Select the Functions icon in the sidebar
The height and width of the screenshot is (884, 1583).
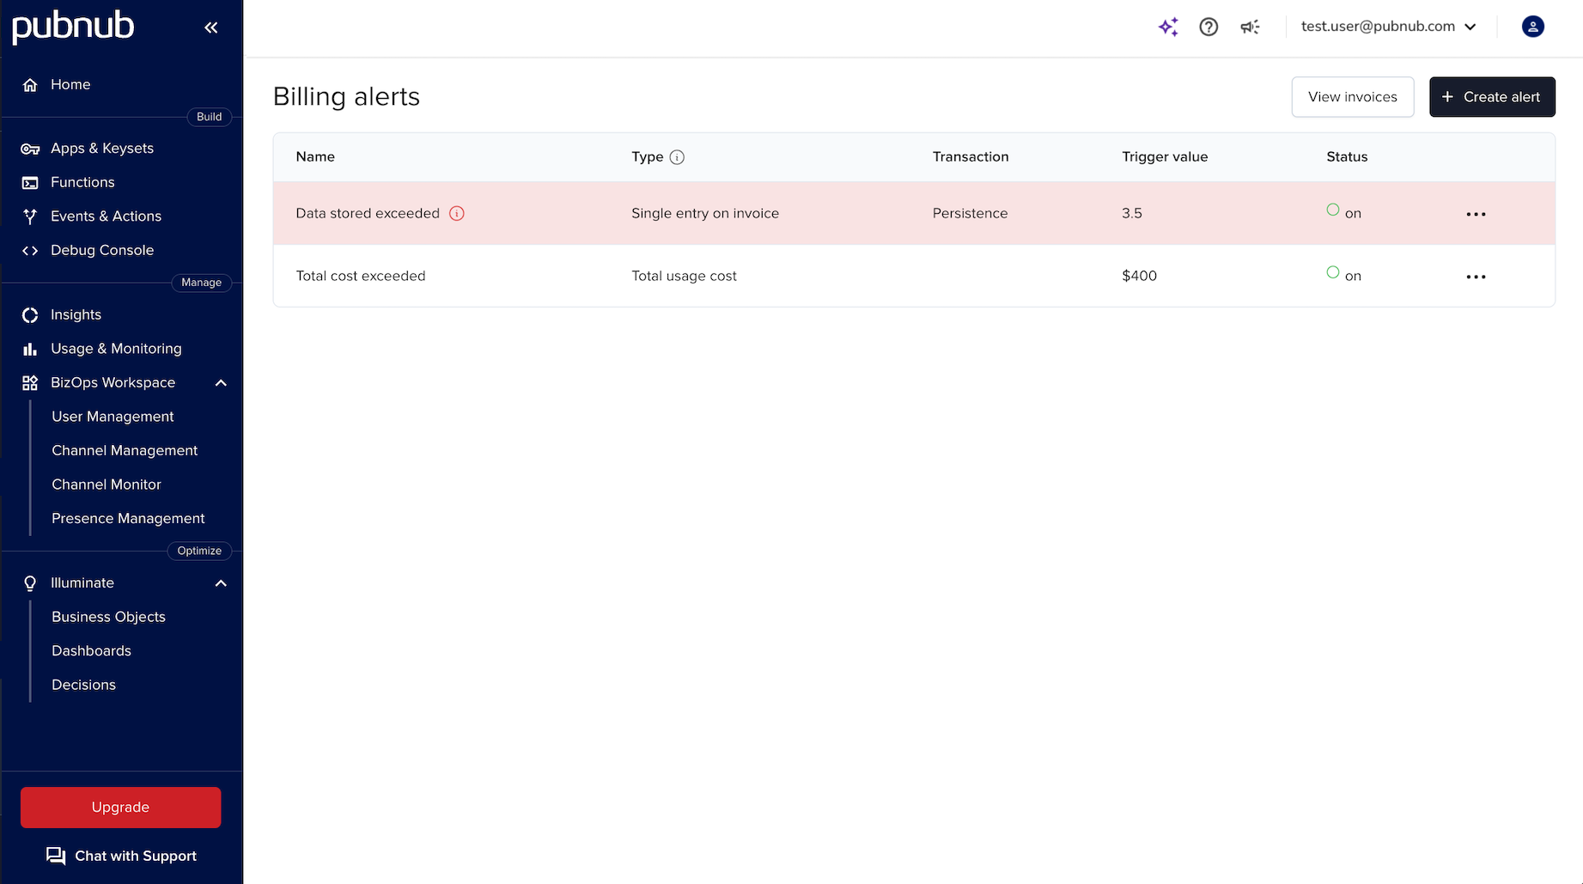pyautogui.click(x=30, y=182)
